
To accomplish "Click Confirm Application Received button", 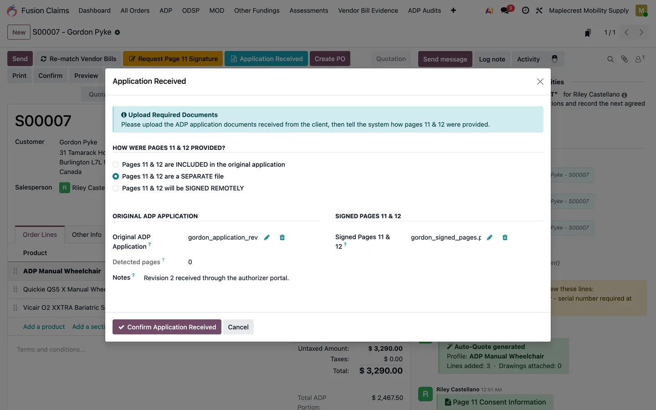I will 167,327.
